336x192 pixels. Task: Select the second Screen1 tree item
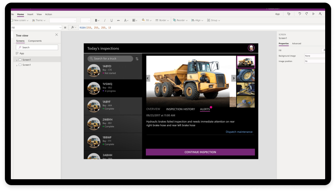(27, 65)
